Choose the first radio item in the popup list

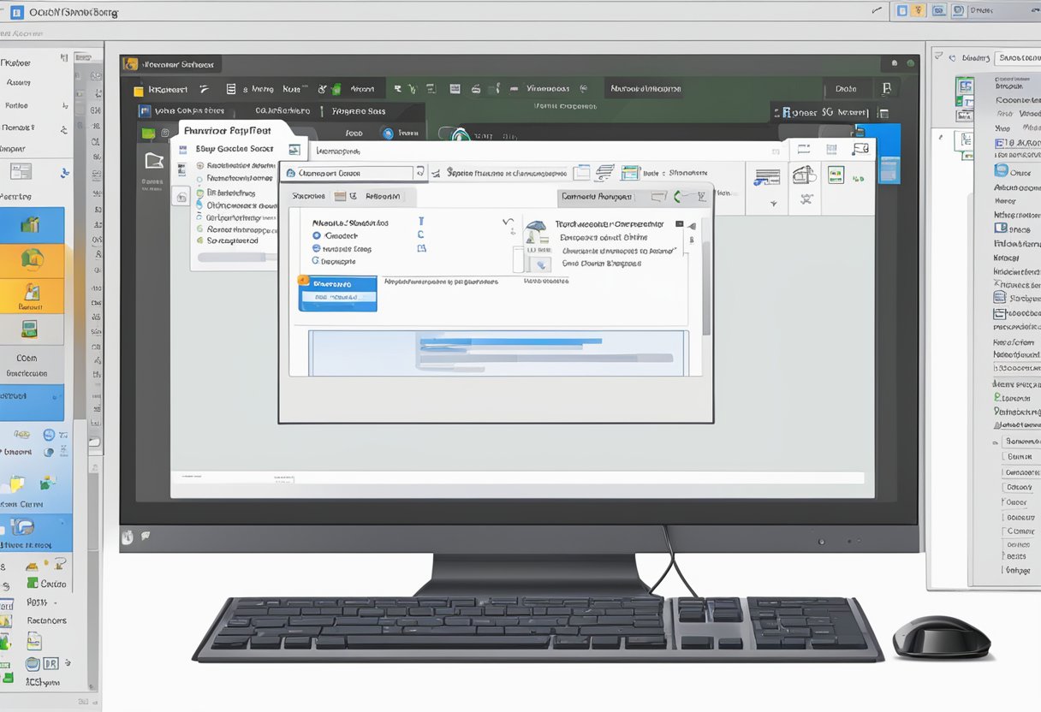199,165
